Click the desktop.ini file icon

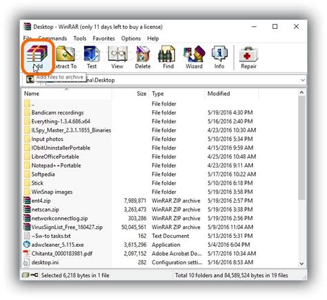click(27, 262)
